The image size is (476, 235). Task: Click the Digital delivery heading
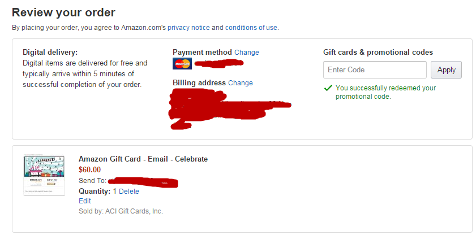pos(50,53)
